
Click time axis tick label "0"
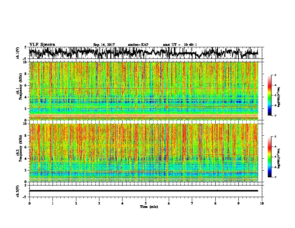pyautogui.click(x=29, y=203)
